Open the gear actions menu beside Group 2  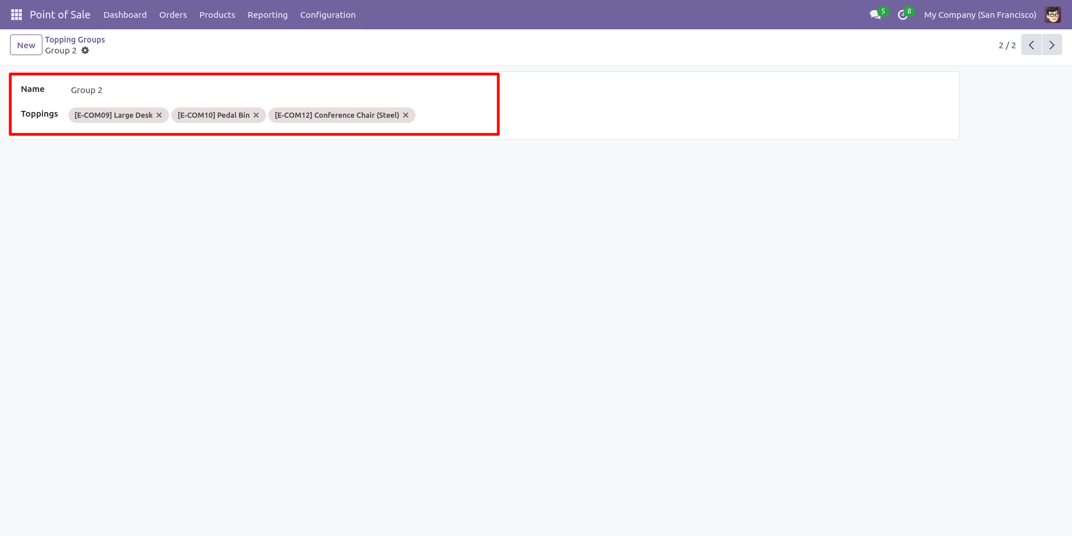(x=85, y=51)
